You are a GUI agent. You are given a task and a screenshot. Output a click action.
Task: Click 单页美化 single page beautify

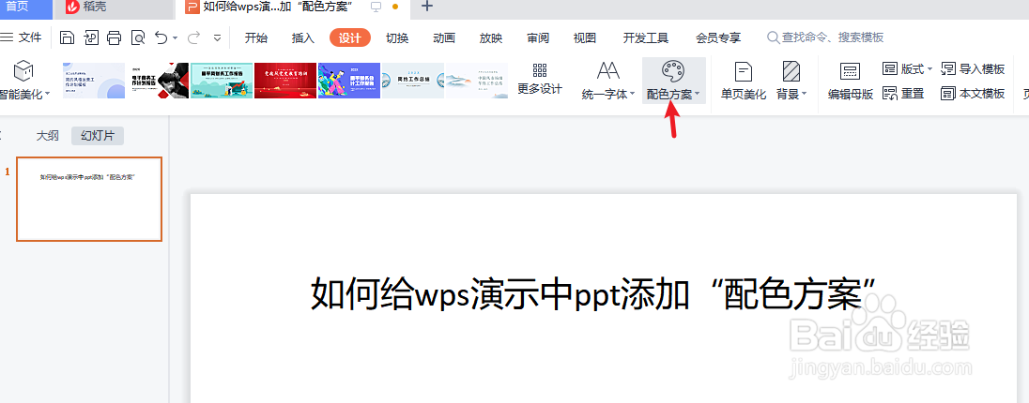click(744, 80)
